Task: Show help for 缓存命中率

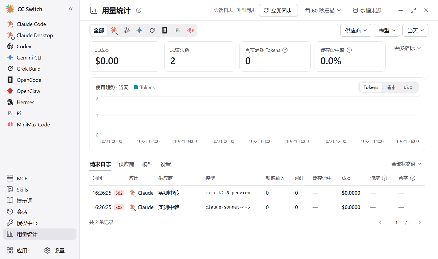Action: coord(349,50)
